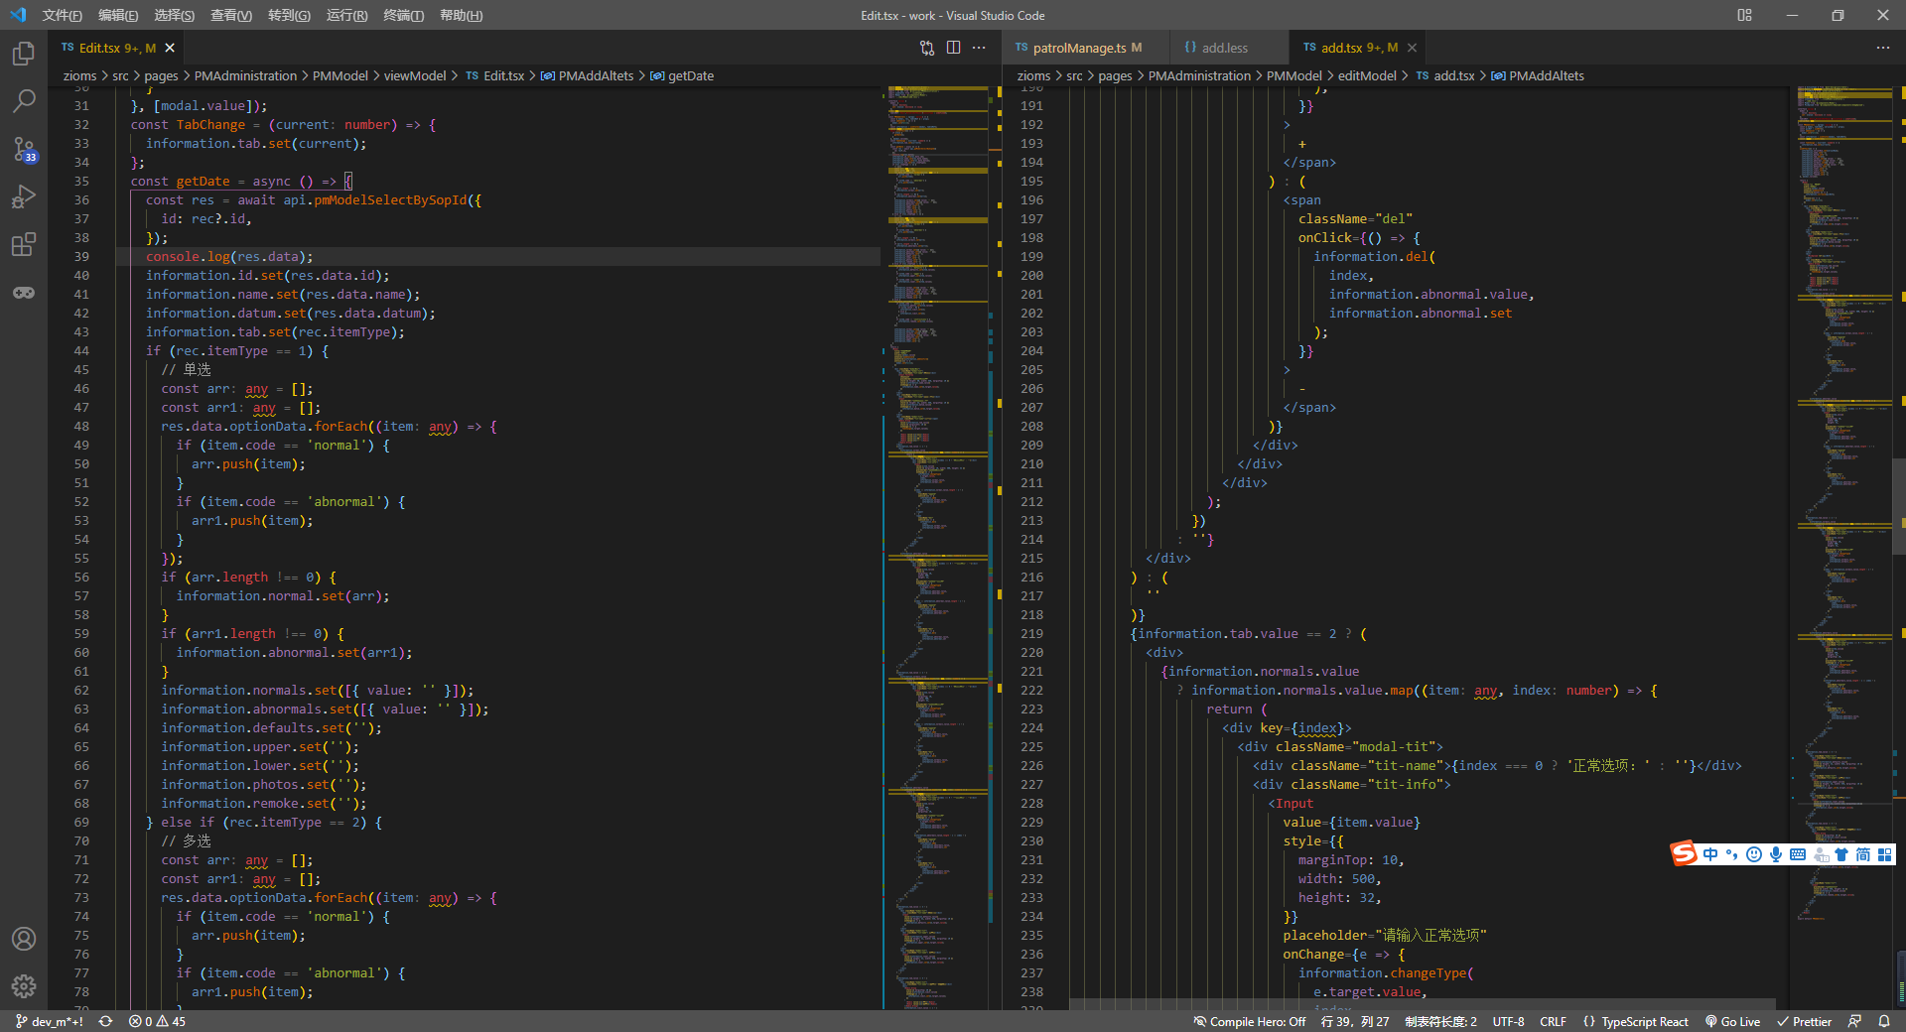Screen dimensions: 1906x1032
Task: Open the 帮助(H) menu
Action: 461,15
